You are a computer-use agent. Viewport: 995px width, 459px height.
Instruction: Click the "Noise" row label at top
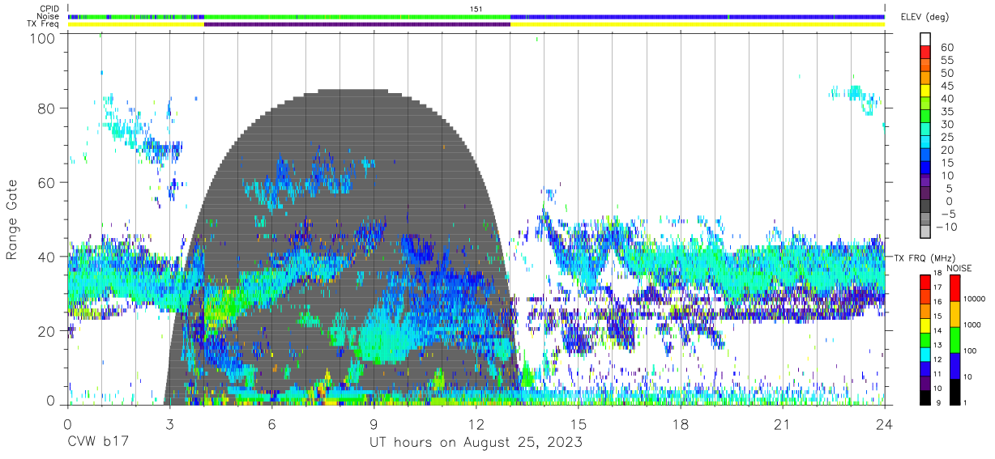[47, 16]
